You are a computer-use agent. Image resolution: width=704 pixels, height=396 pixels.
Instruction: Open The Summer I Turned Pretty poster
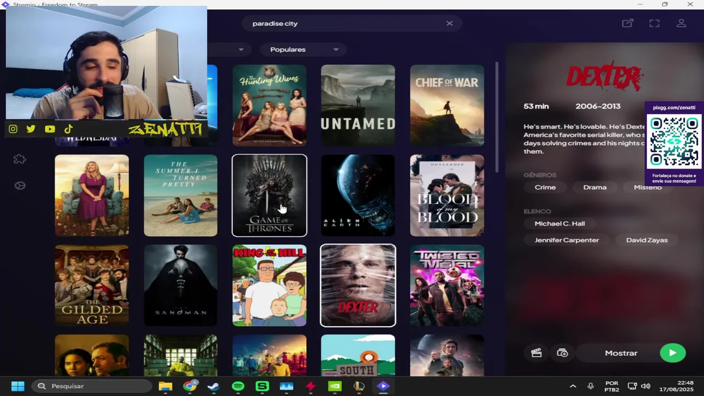tap(180, 195)
